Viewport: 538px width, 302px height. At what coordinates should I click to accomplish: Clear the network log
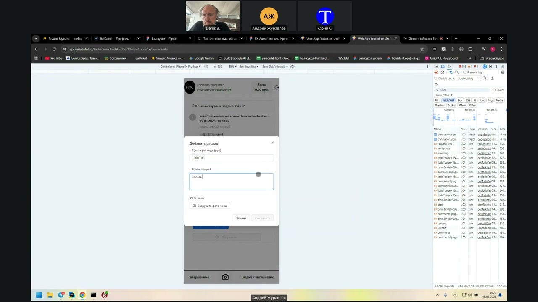tap(442, 73)
